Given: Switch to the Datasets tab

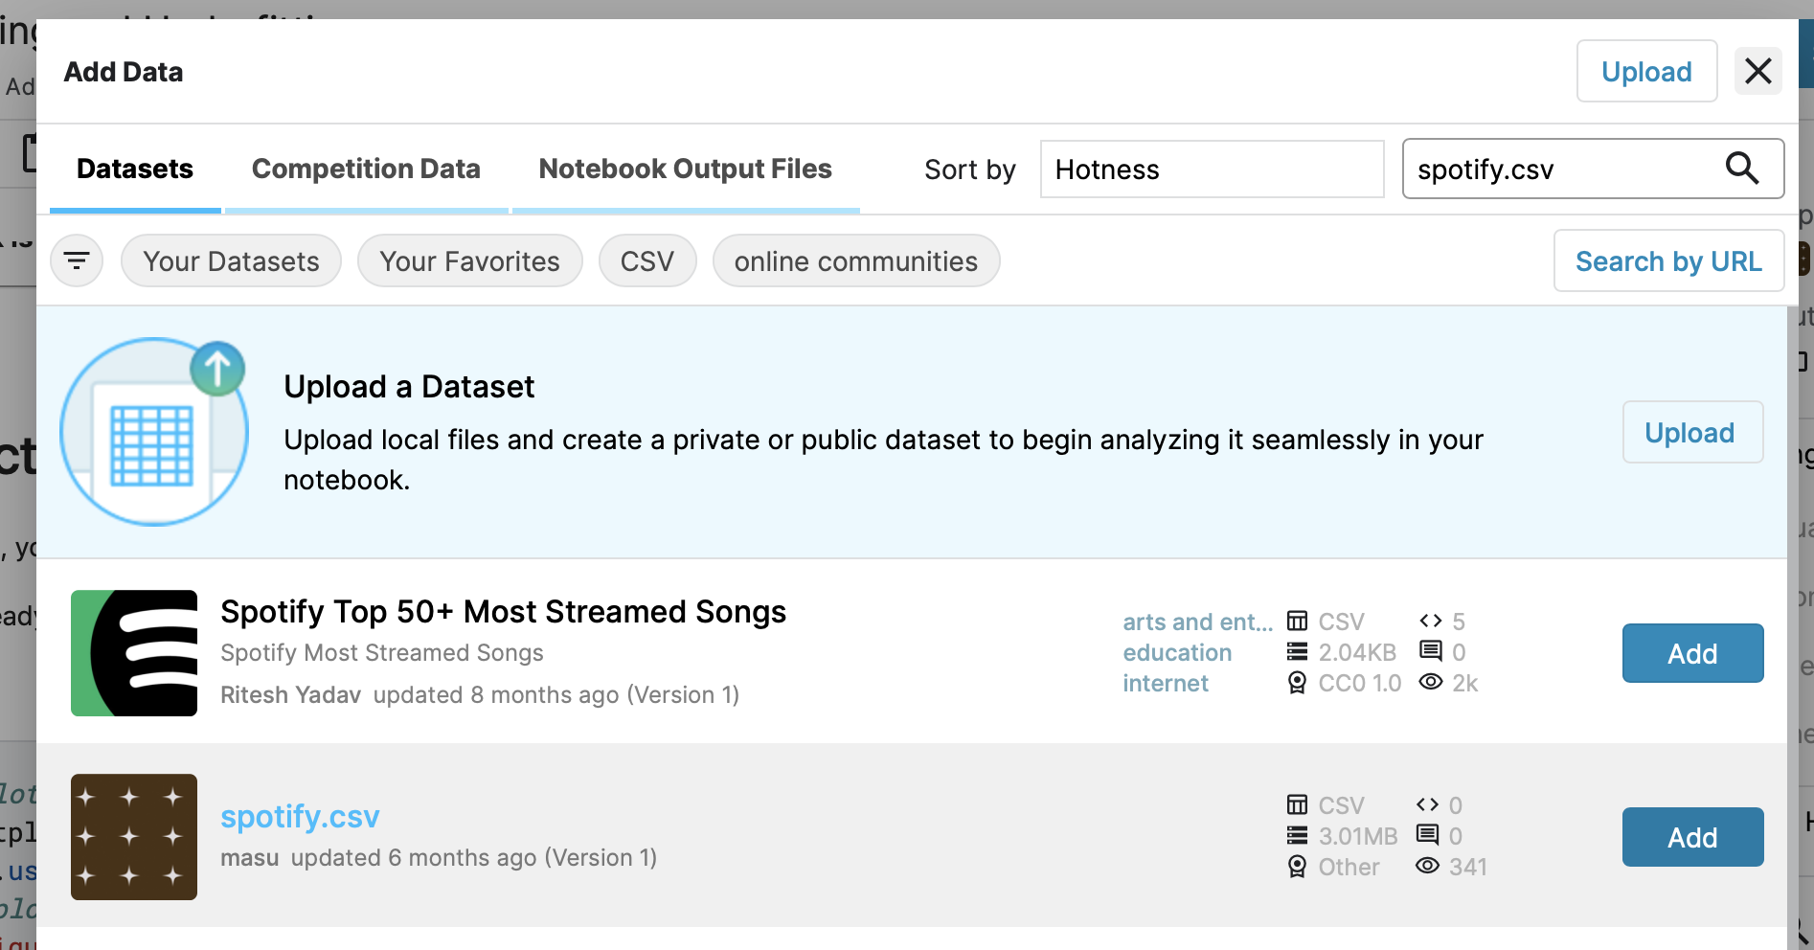Looking at the screenshot, I should pyautogui.click(x=135, y=169).
